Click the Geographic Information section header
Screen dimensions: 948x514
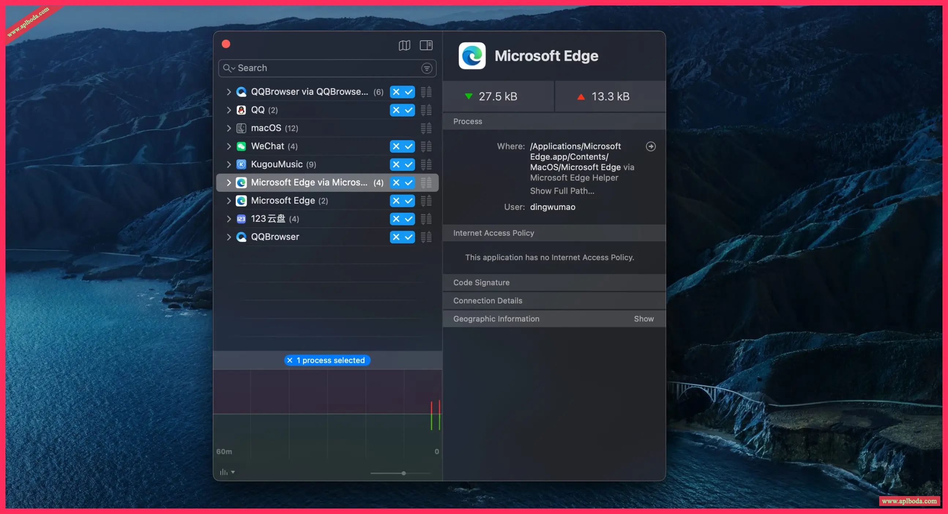point(554,319)
